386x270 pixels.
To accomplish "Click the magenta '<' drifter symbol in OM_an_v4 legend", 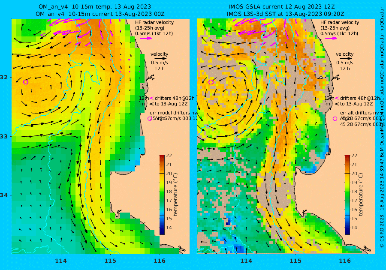I will pos(151,98).
